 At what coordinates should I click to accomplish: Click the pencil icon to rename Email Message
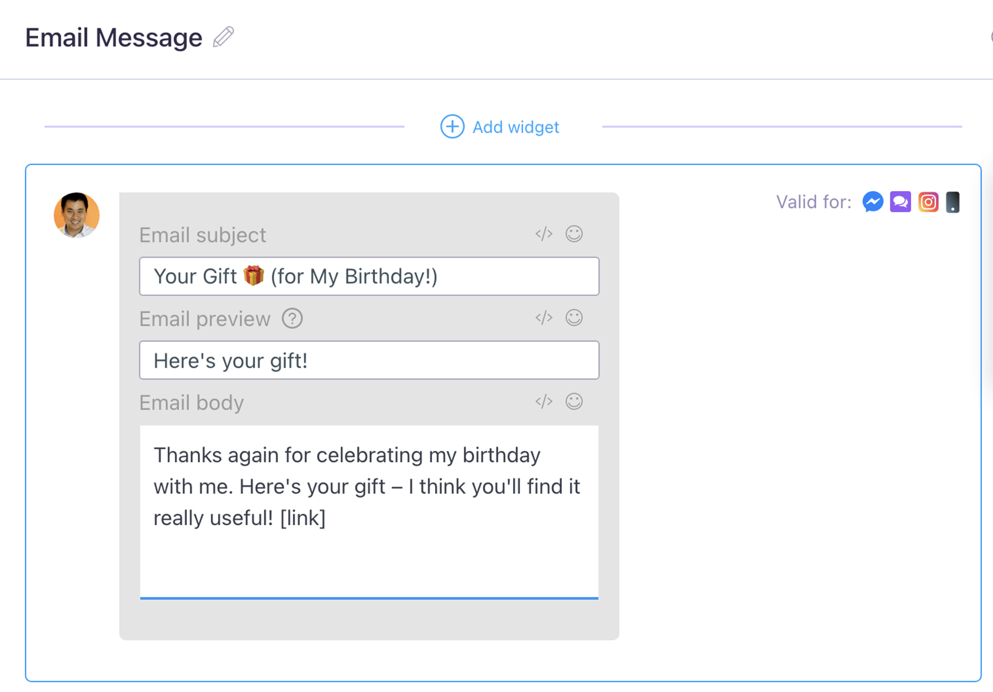click(x=223, y=37)
